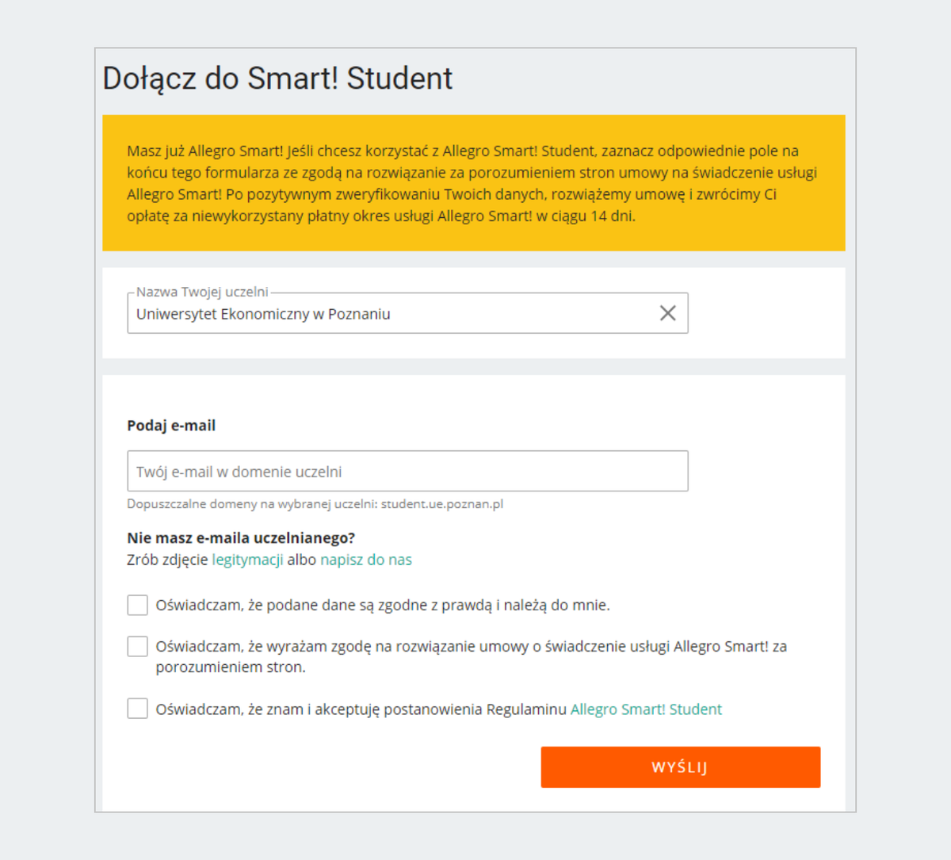Open the 'Allegro Smart! Student' regulations link
The height and width of the screenshot is (860, 951).
646,709
